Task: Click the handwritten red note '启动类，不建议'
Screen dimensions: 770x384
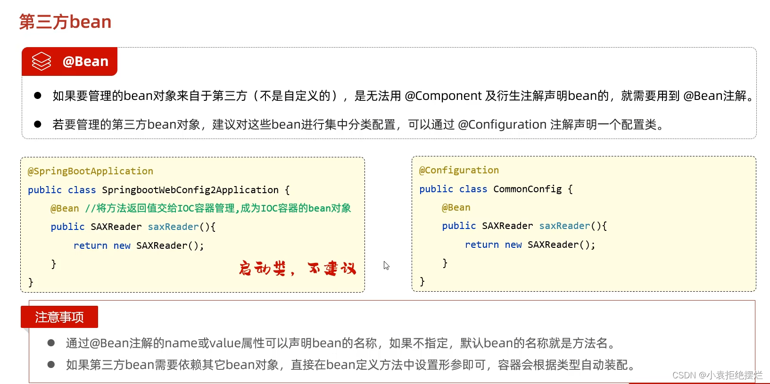Action: pos(298,268)
